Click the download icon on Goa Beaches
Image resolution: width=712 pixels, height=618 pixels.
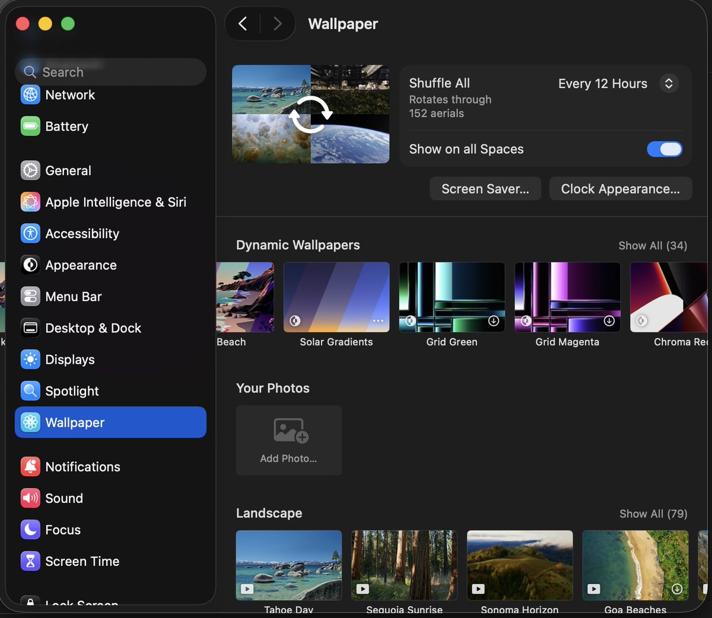pos(677,589)
